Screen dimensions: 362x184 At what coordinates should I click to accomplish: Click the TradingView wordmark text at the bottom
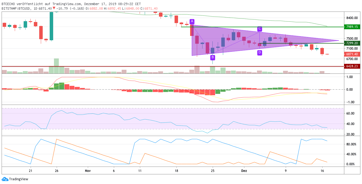(x=19, y=179)
